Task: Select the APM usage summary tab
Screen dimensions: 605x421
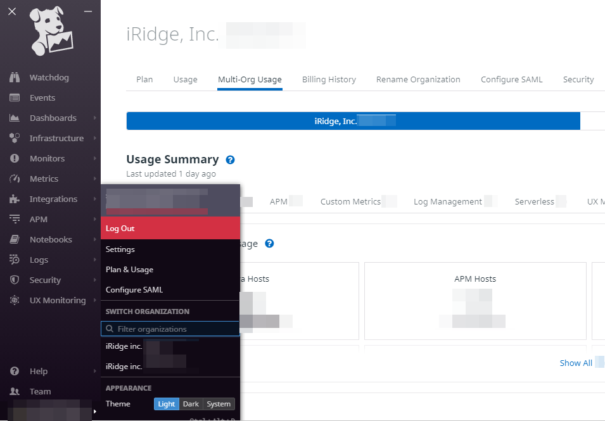Action: (279, 201)
